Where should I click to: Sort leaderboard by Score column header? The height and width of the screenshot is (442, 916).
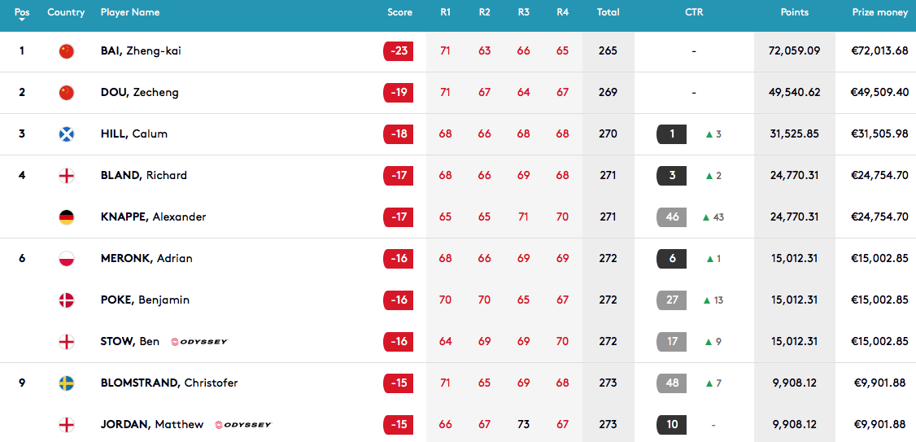pyautogui.click(x=399, y=12)
